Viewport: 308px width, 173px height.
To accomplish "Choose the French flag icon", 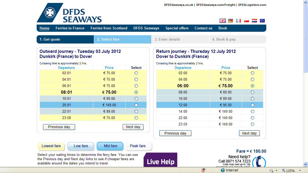I will 238,21.
